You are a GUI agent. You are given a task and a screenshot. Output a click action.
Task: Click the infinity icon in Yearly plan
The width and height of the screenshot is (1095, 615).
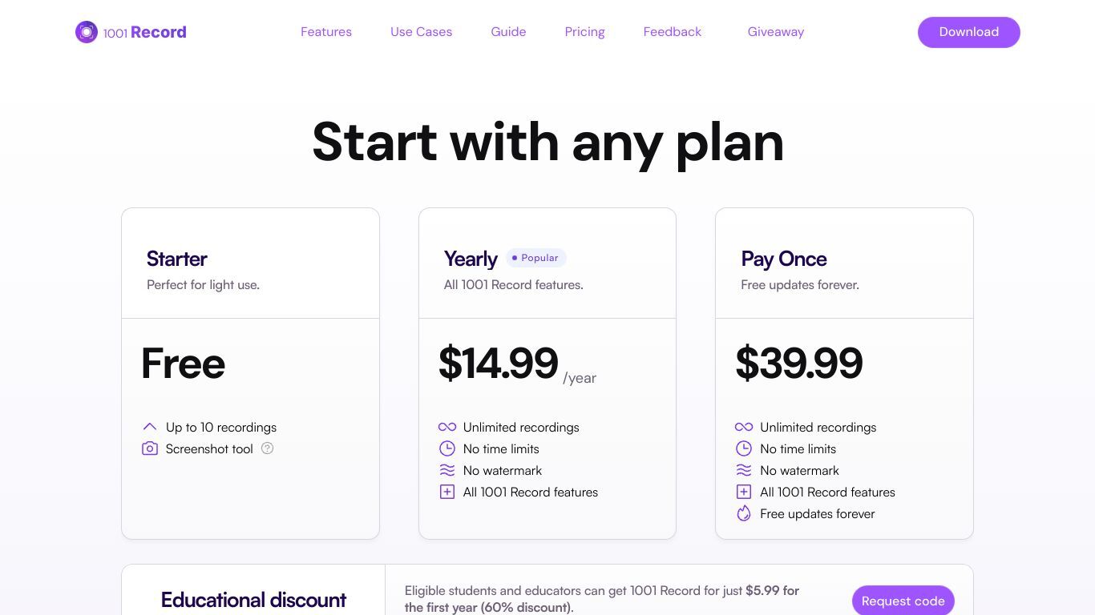pyautogui.click(x=447, y=427)
